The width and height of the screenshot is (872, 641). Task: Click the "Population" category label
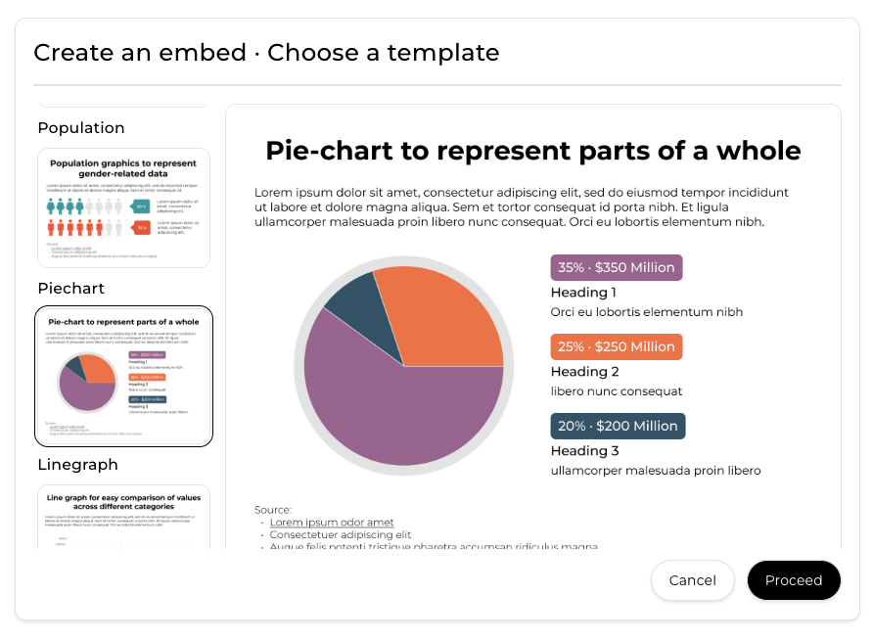tap(81, 128)
